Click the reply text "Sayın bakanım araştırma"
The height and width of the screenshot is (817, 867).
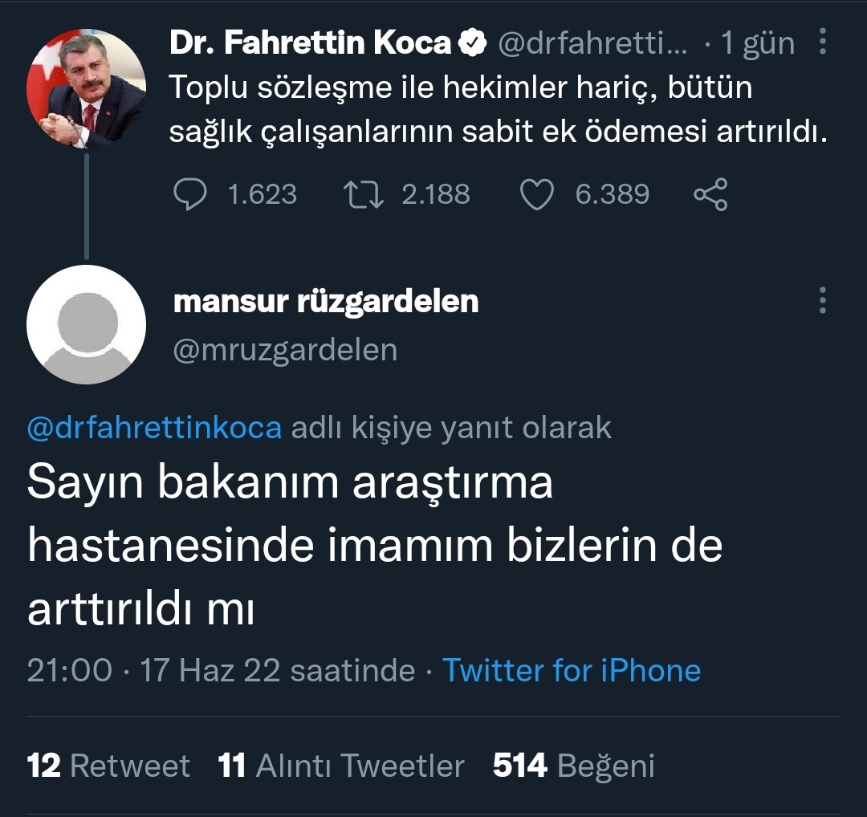coord(290,483)
